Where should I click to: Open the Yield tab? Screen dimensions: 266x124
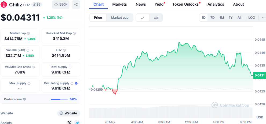click(159, 4)
